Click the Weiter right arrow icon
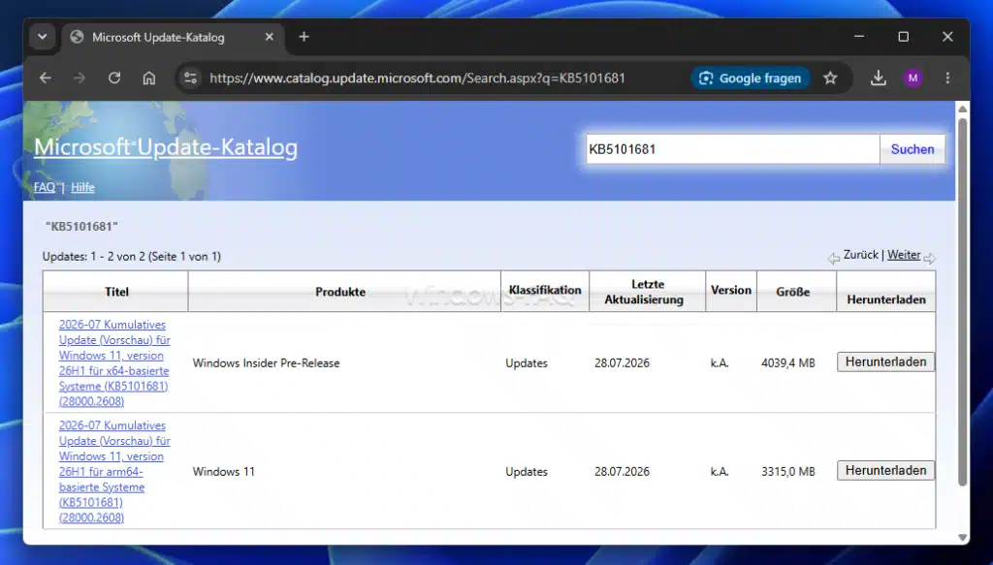993x565 pixels. click(929, 258)
